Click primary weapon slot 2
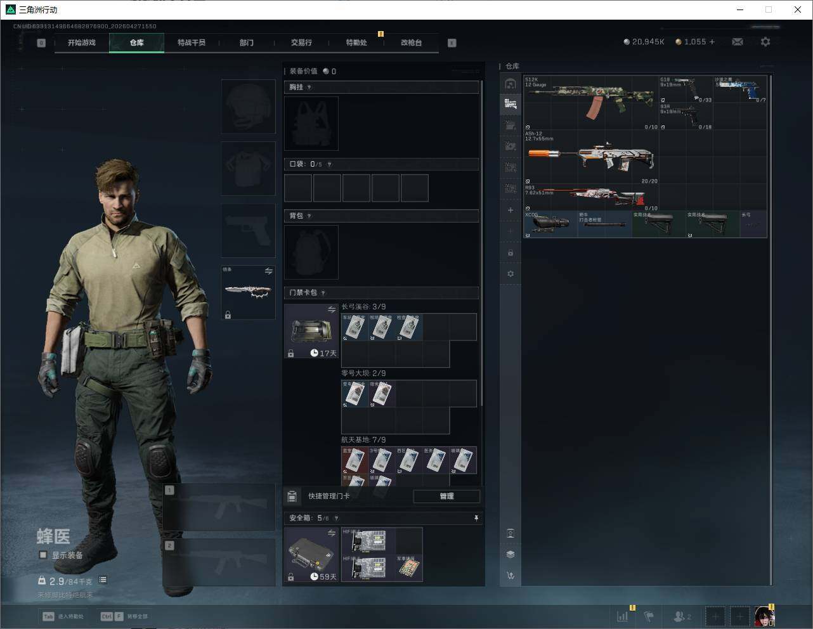Image resolution: width=813 pixels, height=629 pixels. pos(219,563)
